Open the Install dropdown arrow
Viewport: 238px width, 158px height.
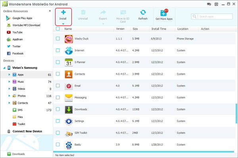[63, 24]
